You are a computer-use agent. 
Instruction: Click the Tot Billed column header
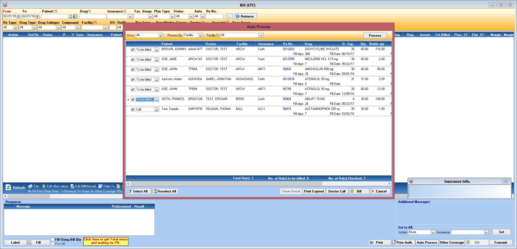point(442,34)
